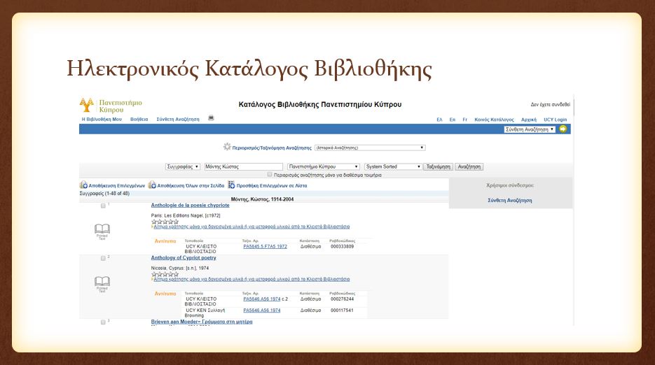Click hold request link under Anthology of Cypriot poetry
The width and height of the screenshot is (655, 365).
click(252, 280)
